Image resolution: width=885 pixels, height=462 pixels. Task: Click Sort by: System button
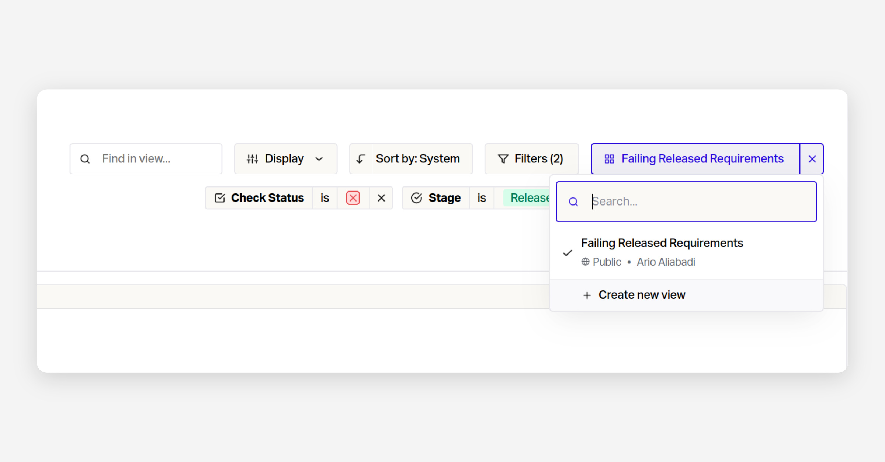click(417, 159)
